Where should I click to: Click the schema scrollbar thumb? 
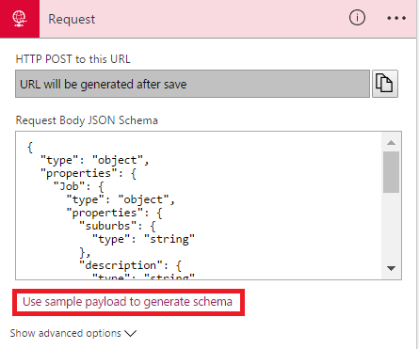point(391,172)
